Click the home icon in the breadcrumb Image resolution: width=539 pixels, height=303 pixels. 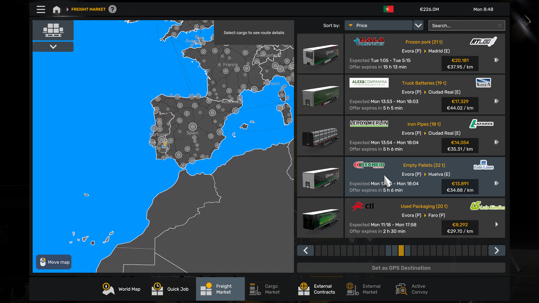pyautogui.click(x=56, y=9)
